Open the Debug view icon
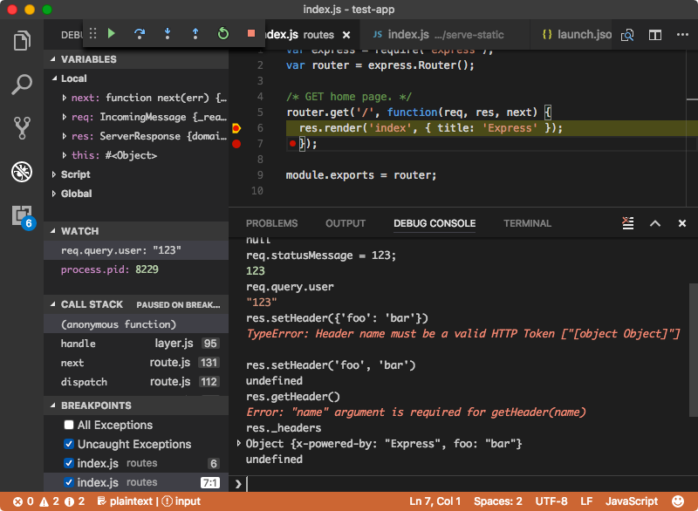Screen dimensions: 698x511 [x=22, y=172]
